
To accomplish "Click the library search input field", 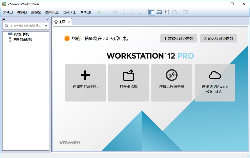I will coord(26,26).
